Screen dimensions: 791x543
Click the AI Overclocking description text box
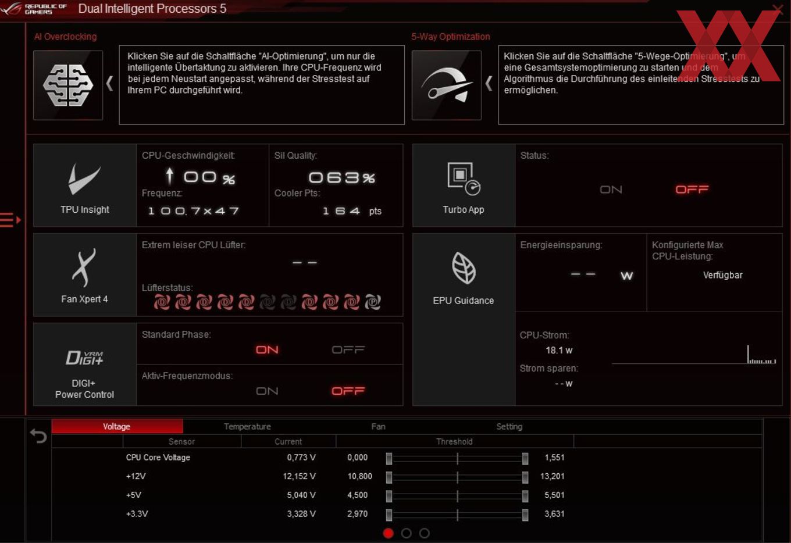click(x=262, y=85)
